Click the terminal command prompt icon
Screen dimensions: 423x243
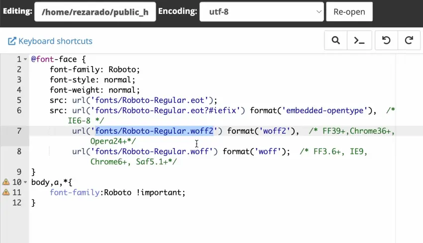pos(359,41)
